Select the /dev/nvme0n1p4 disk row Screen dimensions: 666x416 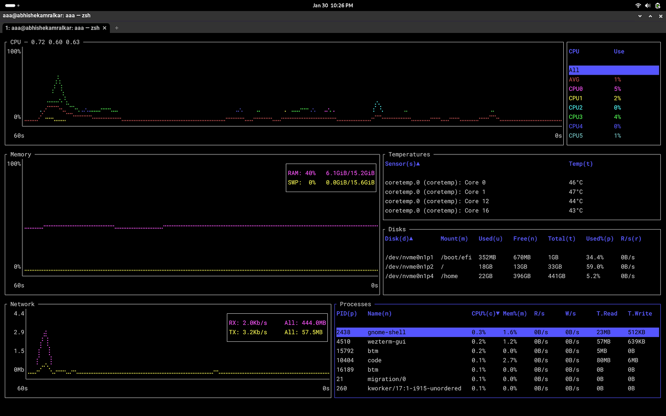coord(522,276)
